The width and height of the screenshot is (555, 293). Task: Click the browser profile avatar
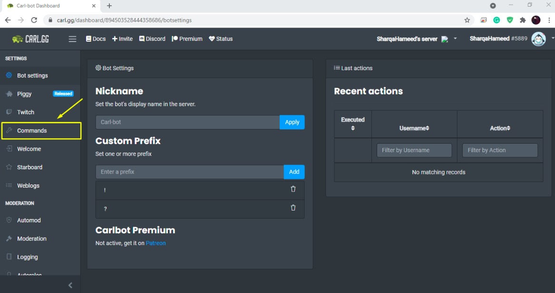(x=536, y=20)
